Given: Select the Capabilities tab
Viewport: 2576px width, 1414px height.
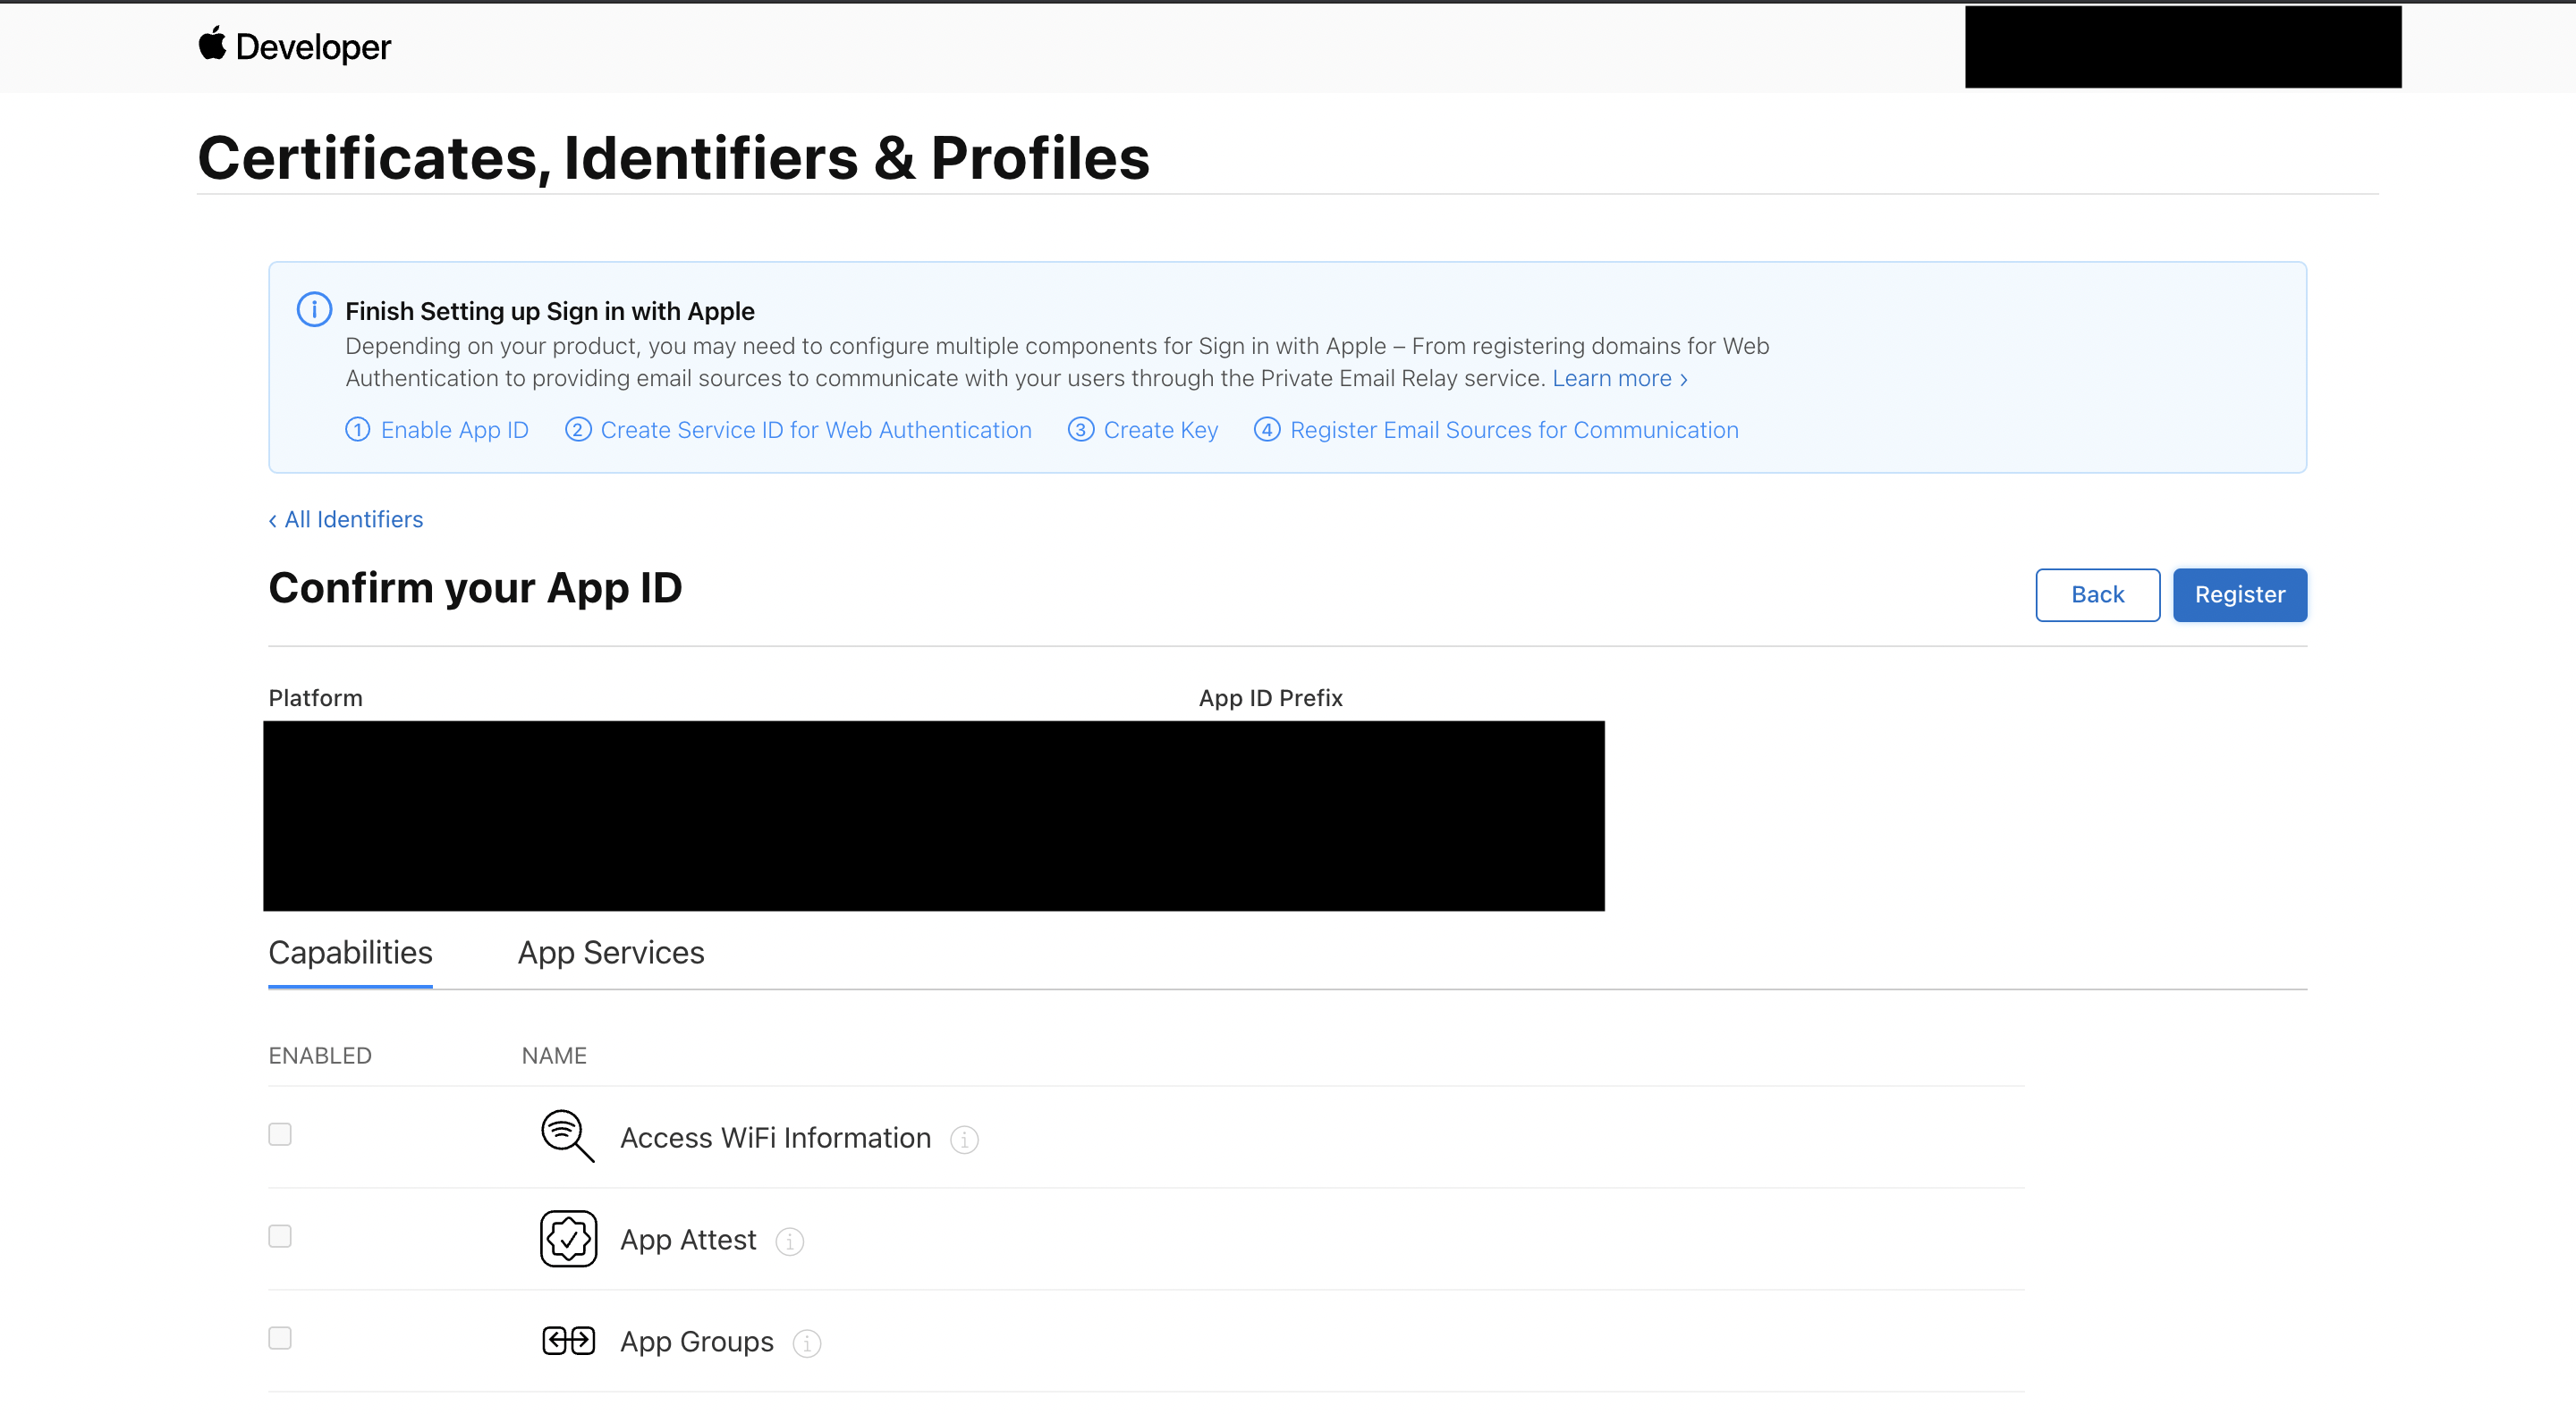Looking at the screenshot, I should pyautogui.click(x=350, y=952).
